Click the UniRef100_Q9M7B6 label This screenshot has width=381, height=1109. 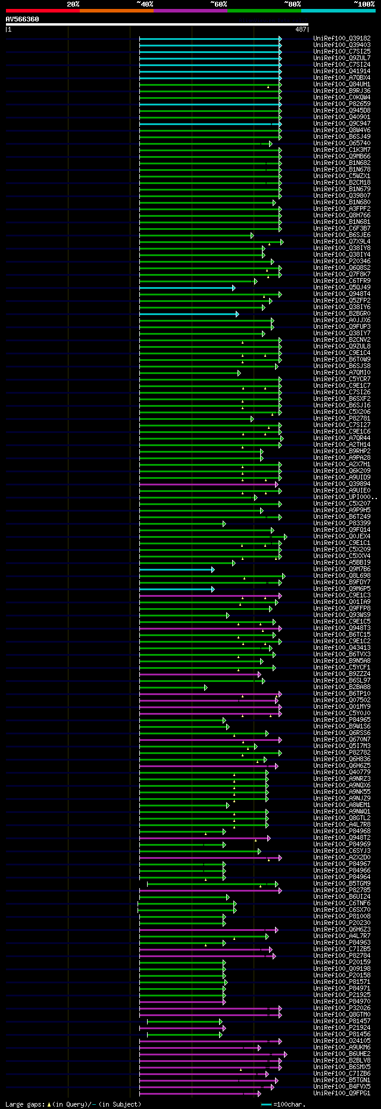(x=342, y=569)
